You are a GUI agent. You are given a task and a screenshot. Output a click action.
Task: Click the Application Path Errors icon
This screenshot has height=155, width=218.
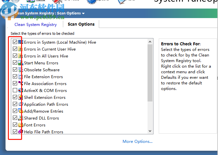pos(20,104)
